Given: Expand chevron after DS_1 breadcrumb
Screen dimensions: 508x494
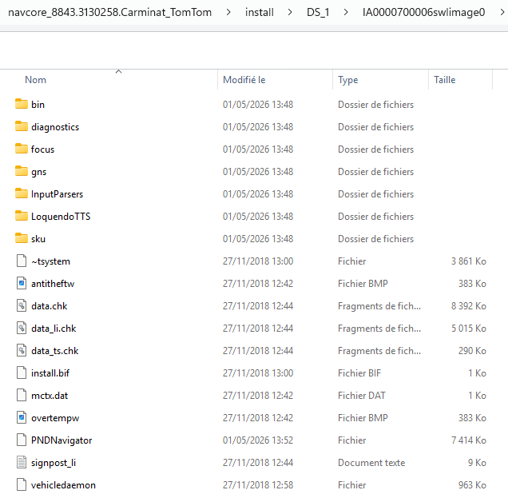Looking at the screenshot, I should coord(346,12).
